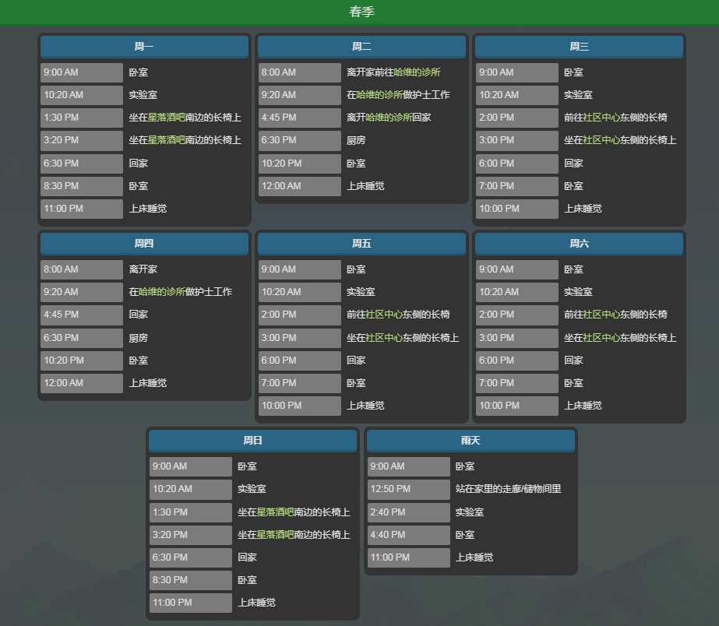The height and width of the screenshot is (626, 719).
Task: Click the 4:45 PM time cell under 周四
Action: coord(82,315)
